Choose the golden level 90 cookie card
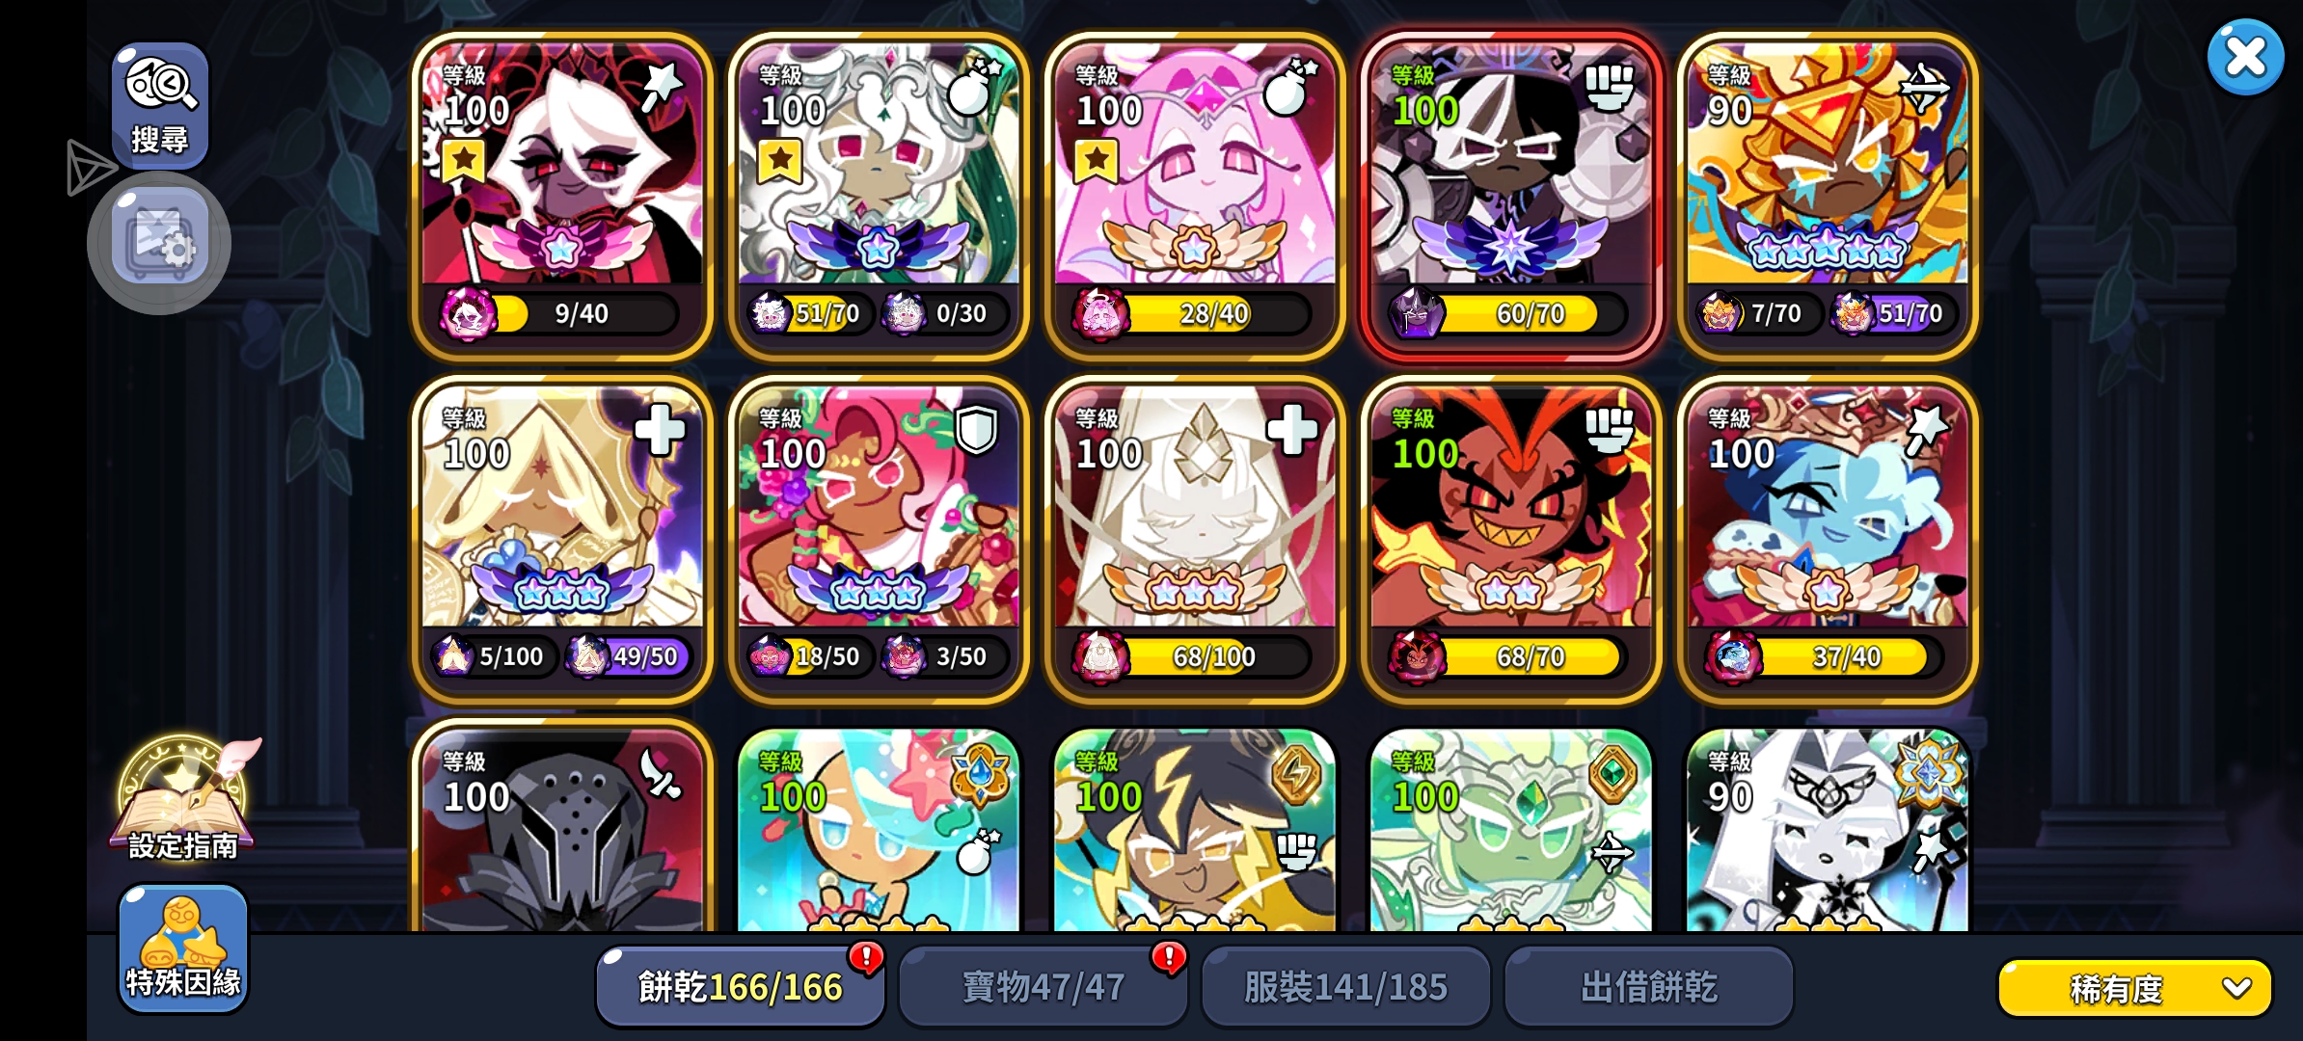This screenshot has height=1041, width=2303. 1828,197
